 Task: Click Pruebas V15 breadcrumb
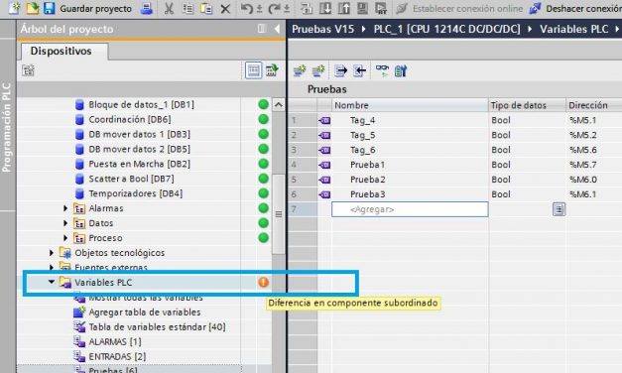[x=322, y=29]
